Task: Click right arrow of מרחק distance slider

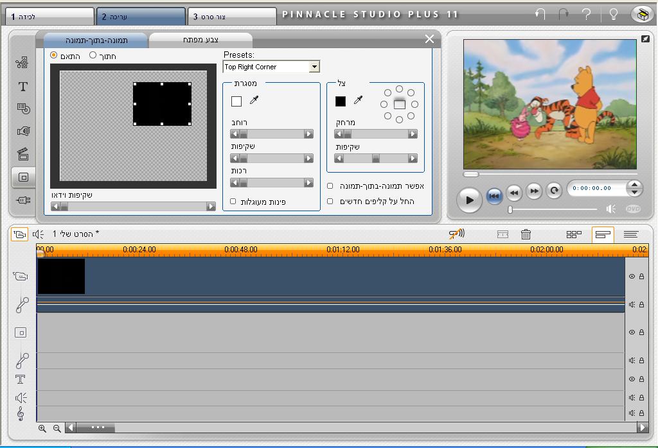Action: coord(413,134)
